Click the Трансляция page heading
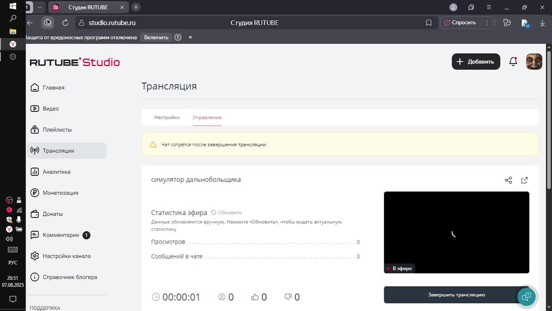The width and height of the screenshot is (552, 311). [x=169, y=86]
